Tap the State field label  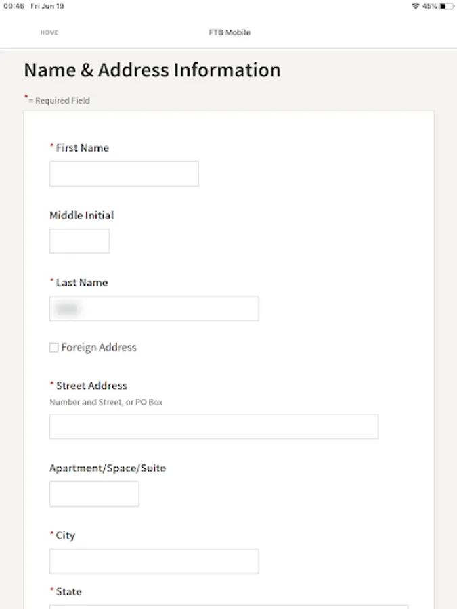[68, 591]
